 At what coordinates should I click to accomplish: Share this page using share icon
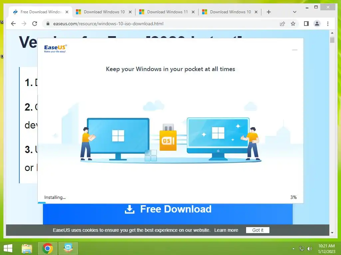point(282,24)
